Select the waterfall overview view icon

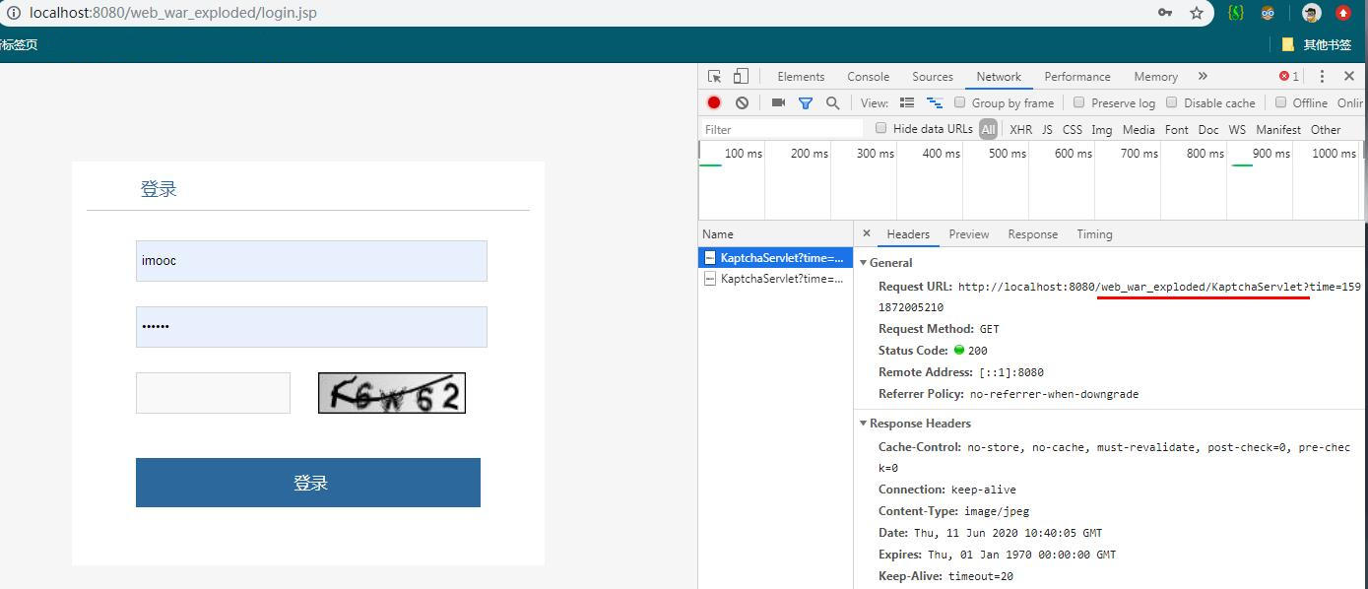935,102
